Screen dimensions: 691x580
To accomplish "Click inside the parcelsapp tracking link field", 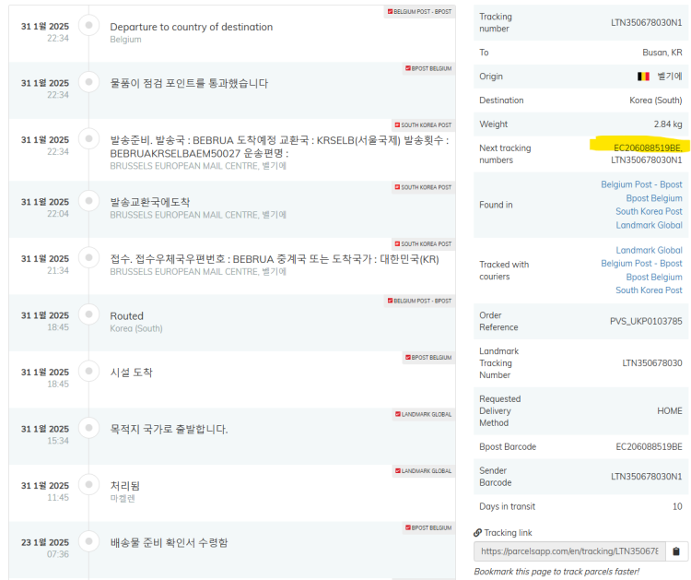I will (x=568, y=551).
